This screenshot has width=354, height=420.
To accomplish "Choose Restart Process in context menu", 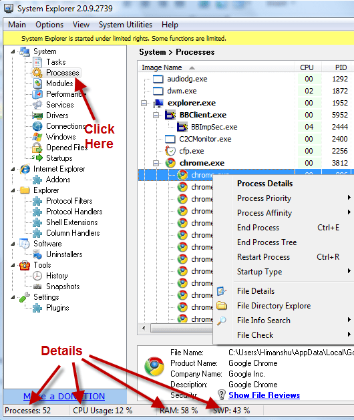I will pos(284,257).
